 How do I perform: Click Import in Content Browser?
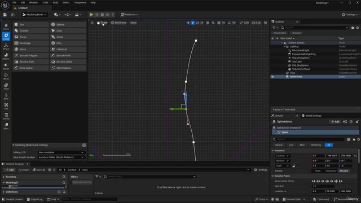tap(24, 170)
